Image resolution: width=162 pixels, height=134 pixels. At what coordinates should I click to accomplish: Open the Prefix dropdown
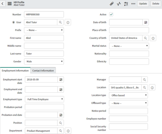click(44, 30)
